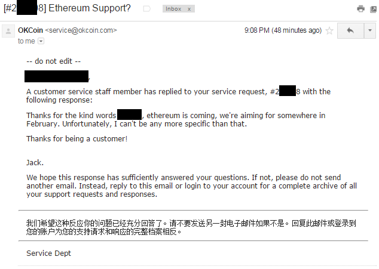Remove the Inbox label via its x
379x269 pixels.
click(x=189, y=9)
